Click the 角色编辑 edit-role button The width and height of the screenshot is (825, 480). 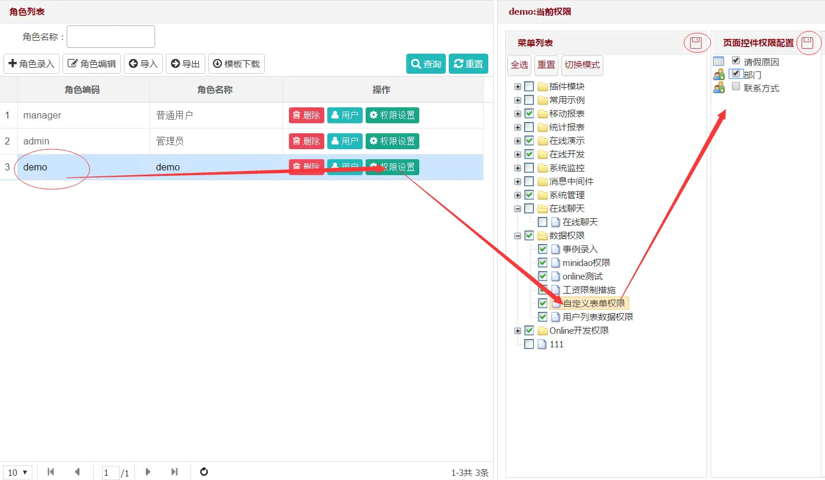click(x=92, y=64)
